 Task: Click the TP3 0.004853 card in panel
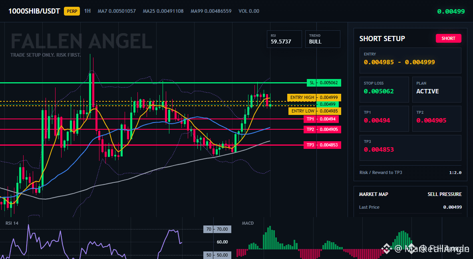(x=410, y=148)
